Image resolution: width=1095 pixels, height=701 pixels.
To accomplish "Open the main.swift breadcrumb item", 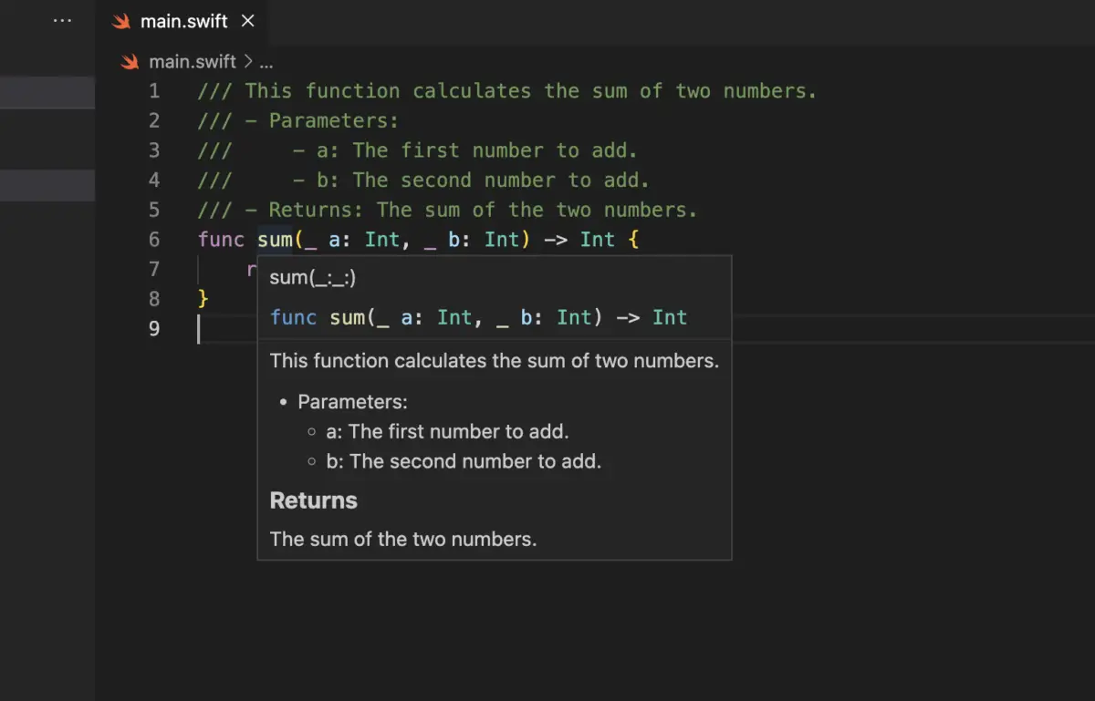I will 193,62.
